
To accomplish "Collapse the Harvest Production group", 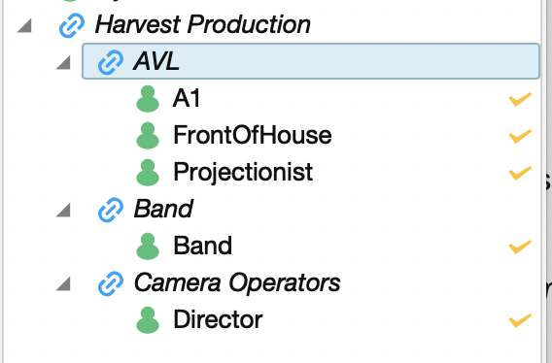I will click(24, 26).
